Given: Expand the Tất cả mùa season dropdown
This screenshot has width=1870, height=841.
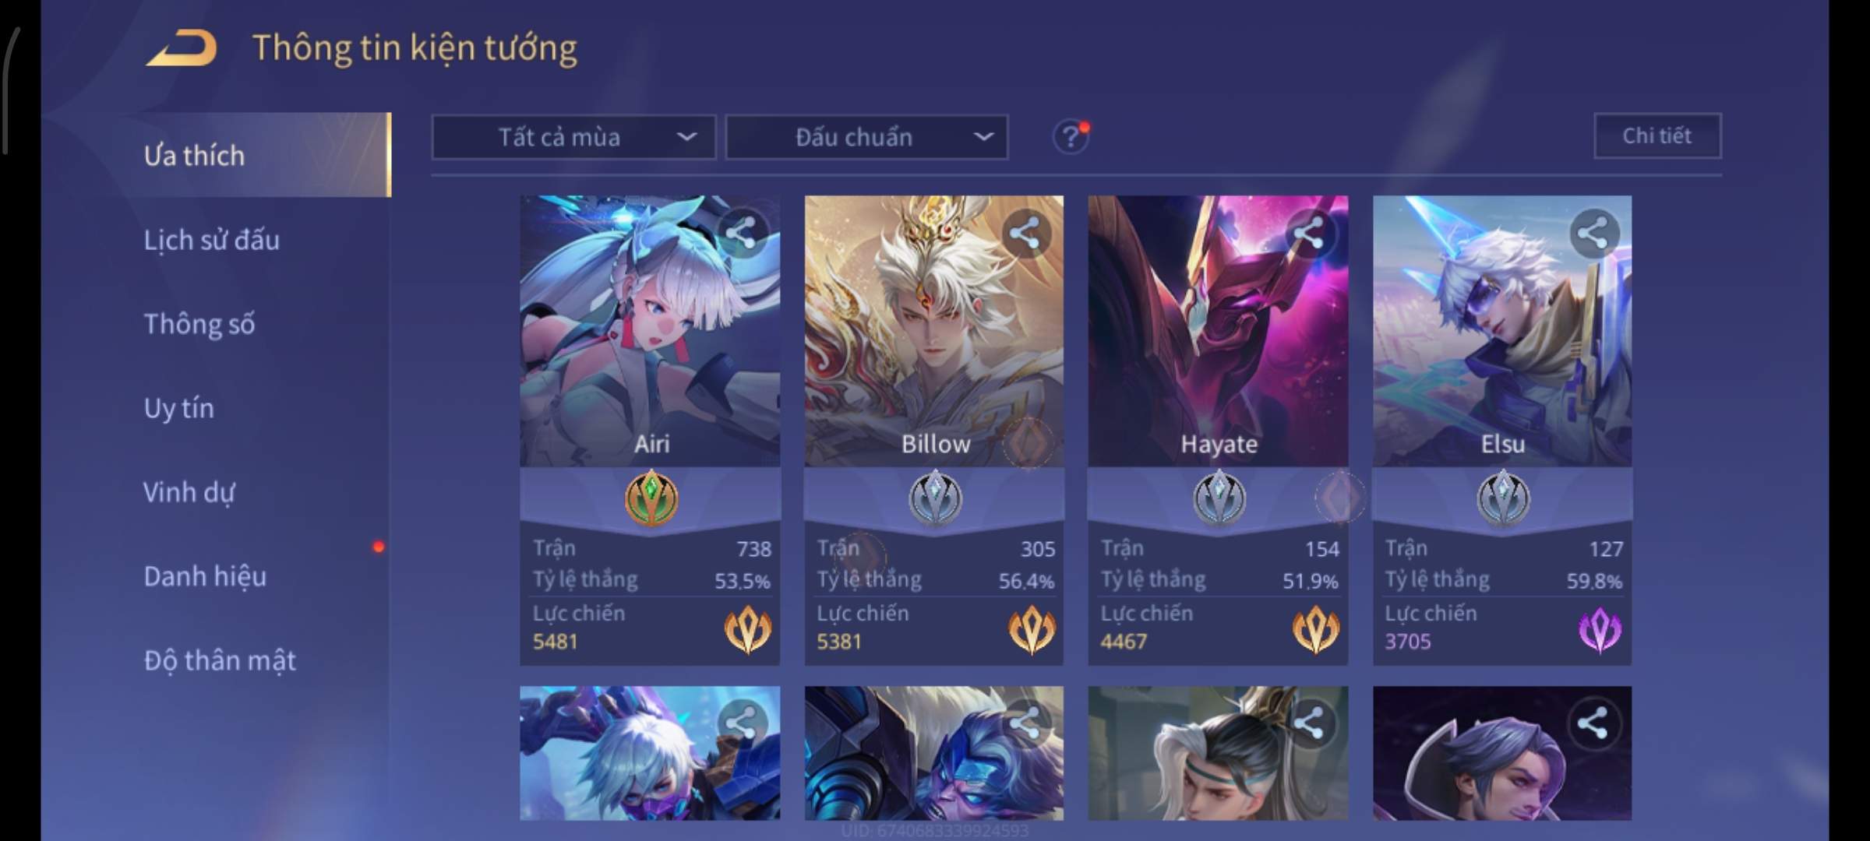Looking at the screenshot, I should 573,137.
